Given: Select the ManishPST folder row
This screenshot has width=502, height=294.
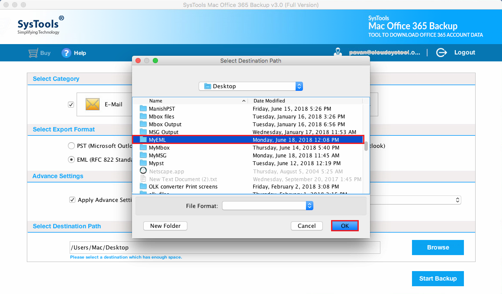Looking at the screenshot, I should click(248, 109).
